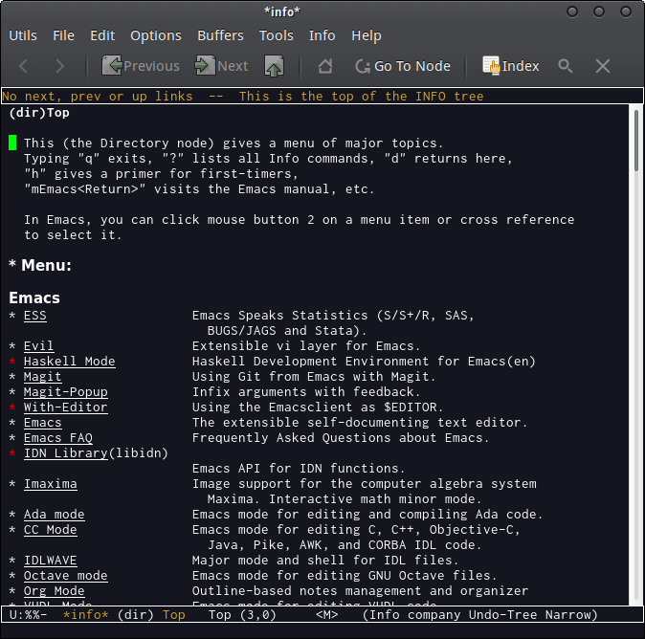Open the Emacs FAQ link
Viewport: 645px width, 639px height.
pyautogui.click(x=58, y=438)
